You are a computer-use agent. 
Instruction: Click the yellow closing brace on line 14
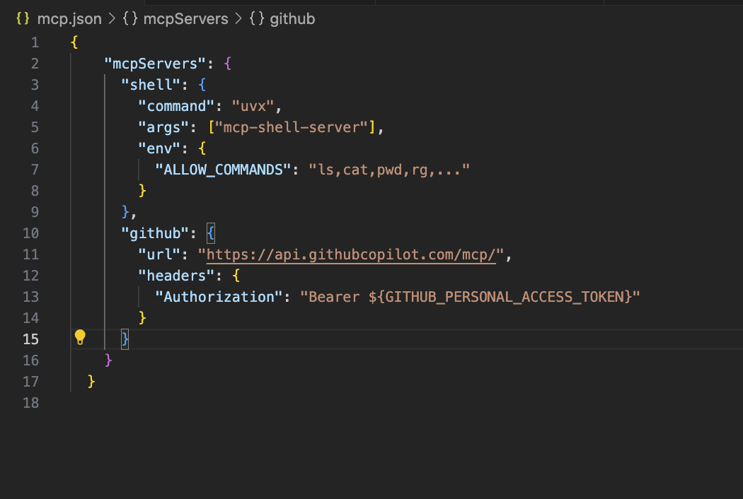pyautogui.click(x=142, y=318)
